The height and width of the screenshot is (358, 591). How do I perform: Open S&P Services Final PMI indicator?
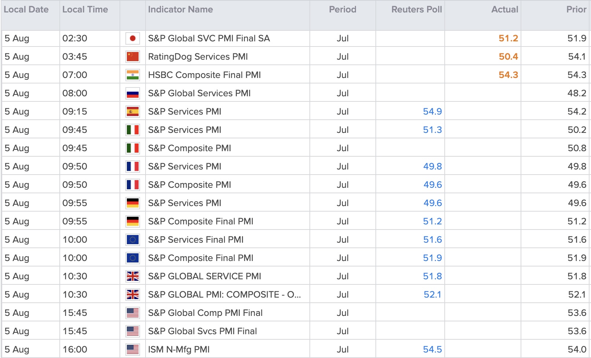click(x=196, y=240)
